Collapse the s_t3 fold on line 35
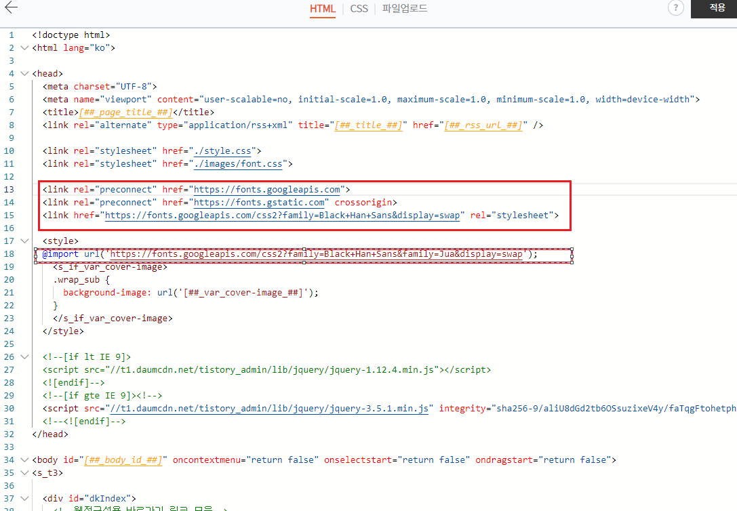 24,473
